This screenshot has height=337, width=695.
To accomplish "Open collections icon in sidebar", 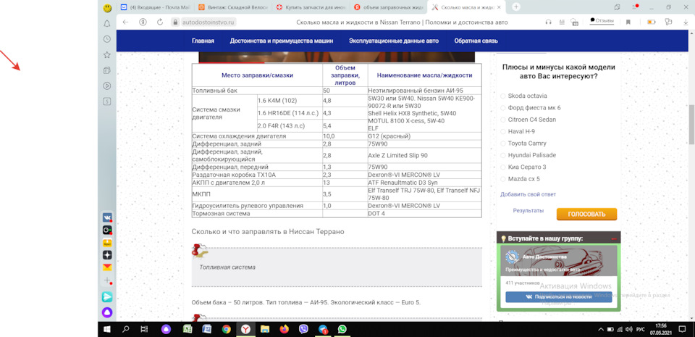I will tap(107, 70).
